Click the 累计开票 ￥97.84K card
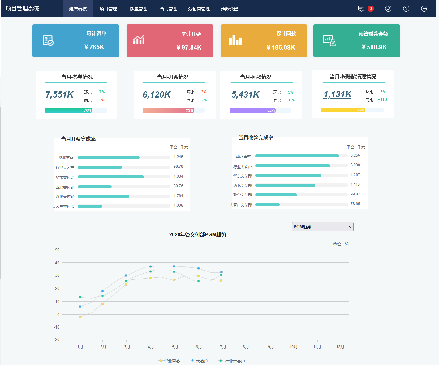The image size is (439, 365). [170, 41]
